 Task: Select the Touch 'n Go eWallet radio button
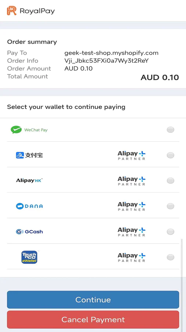pyautogui.click(x=171, y=257)
